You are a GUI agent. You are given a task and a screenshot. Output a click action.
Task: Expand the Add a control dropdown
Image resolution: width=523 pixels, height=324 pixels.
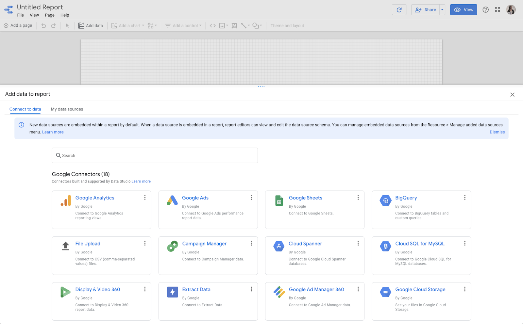pyautogui.click(x=183, y=26)
